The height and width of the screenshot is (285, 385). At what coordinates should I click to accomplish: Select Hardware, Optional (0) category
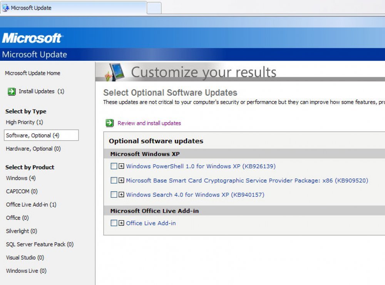(x=33, y=149)
